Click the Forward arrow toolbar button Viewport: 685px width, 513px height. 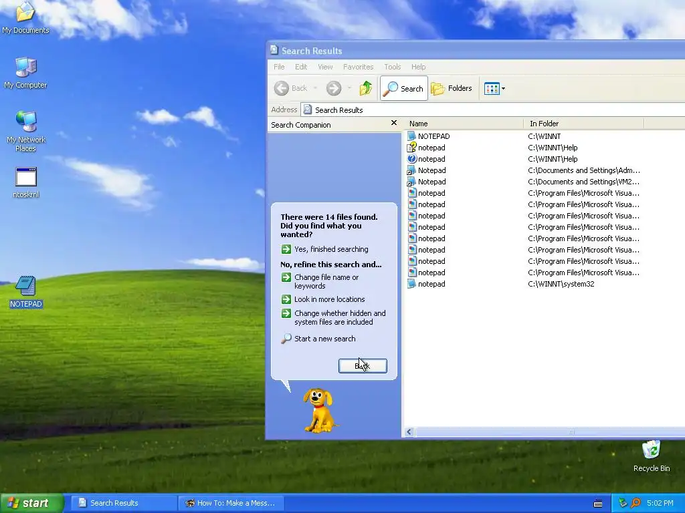(334, 88)
